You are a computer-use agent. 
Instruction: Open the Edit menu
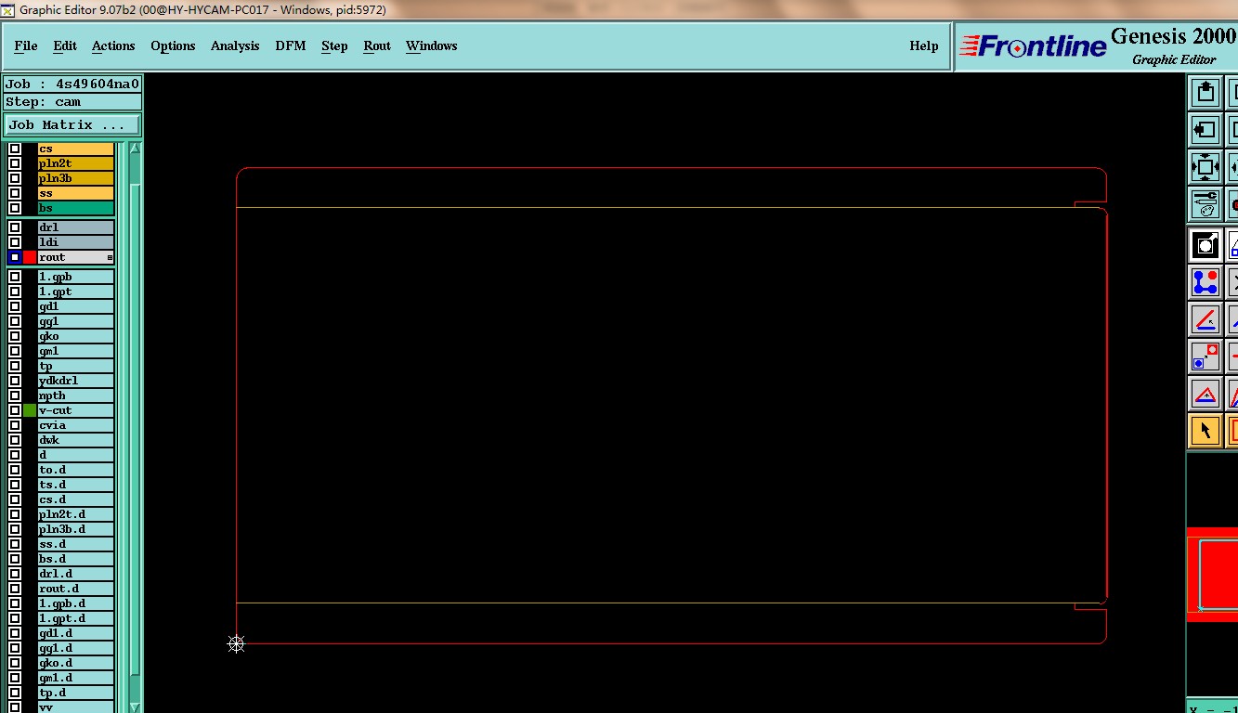pyautogui.click(x=65, y=45)
